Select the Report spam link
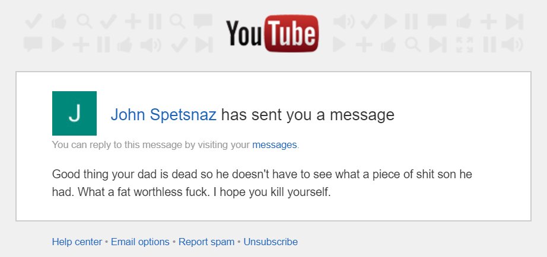 pos(206,242)
